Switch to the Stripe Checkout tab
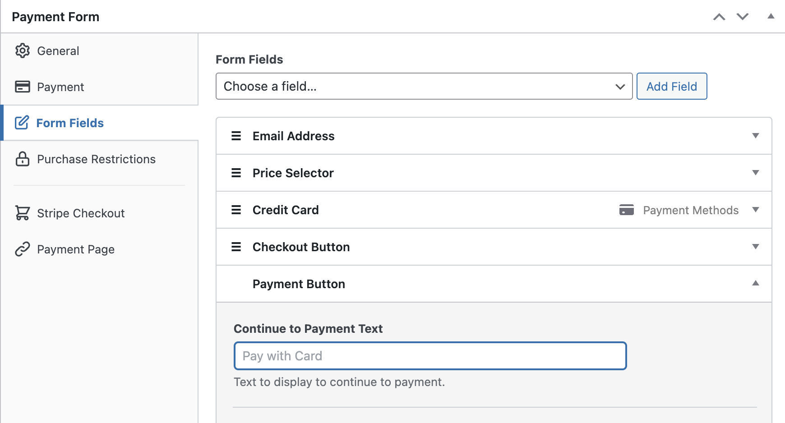Viewport: 785px width, 423px height. click(80, 213)
